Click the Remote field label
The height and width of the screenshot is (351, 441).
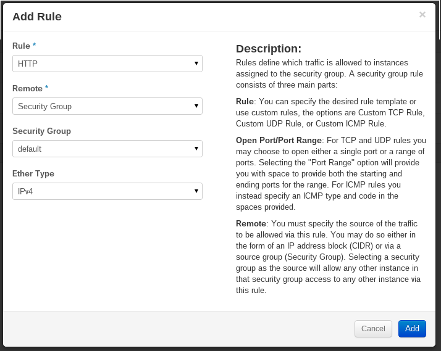pyautogui.click(x=27, y=89)
